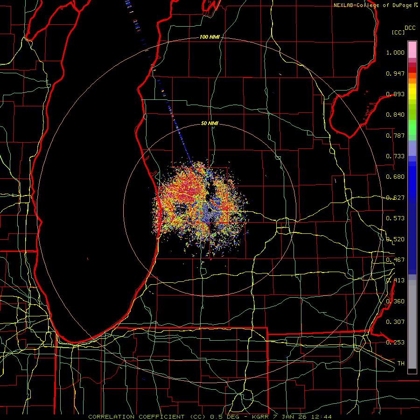Select the 0.893 scale value
This screenshot has width=420, height=420.
pos(395,94)
